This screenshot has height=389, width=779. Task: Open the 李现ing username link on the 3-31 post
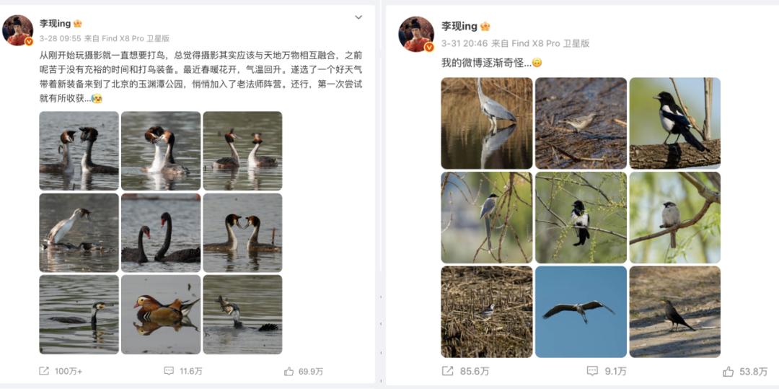point(459,26)
